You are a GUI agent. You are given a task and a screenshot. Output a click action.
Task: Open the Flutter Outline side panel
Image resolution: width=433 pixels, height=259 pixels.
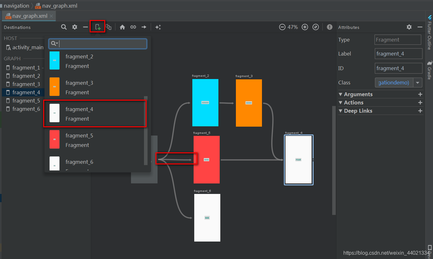point(429,33)
